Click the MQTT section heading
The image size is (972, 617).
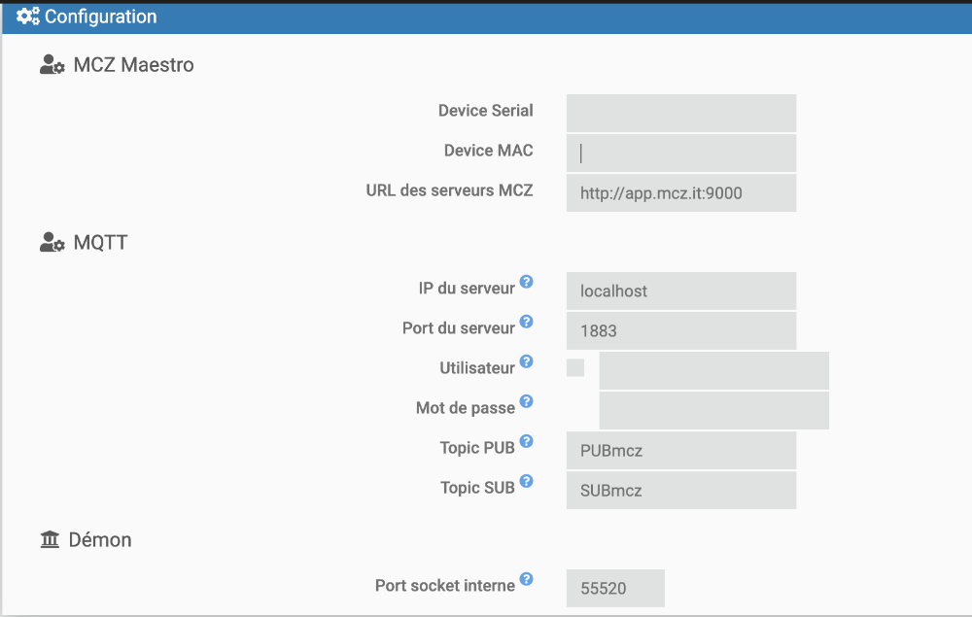pyautogui.click(x=100, y=242)
